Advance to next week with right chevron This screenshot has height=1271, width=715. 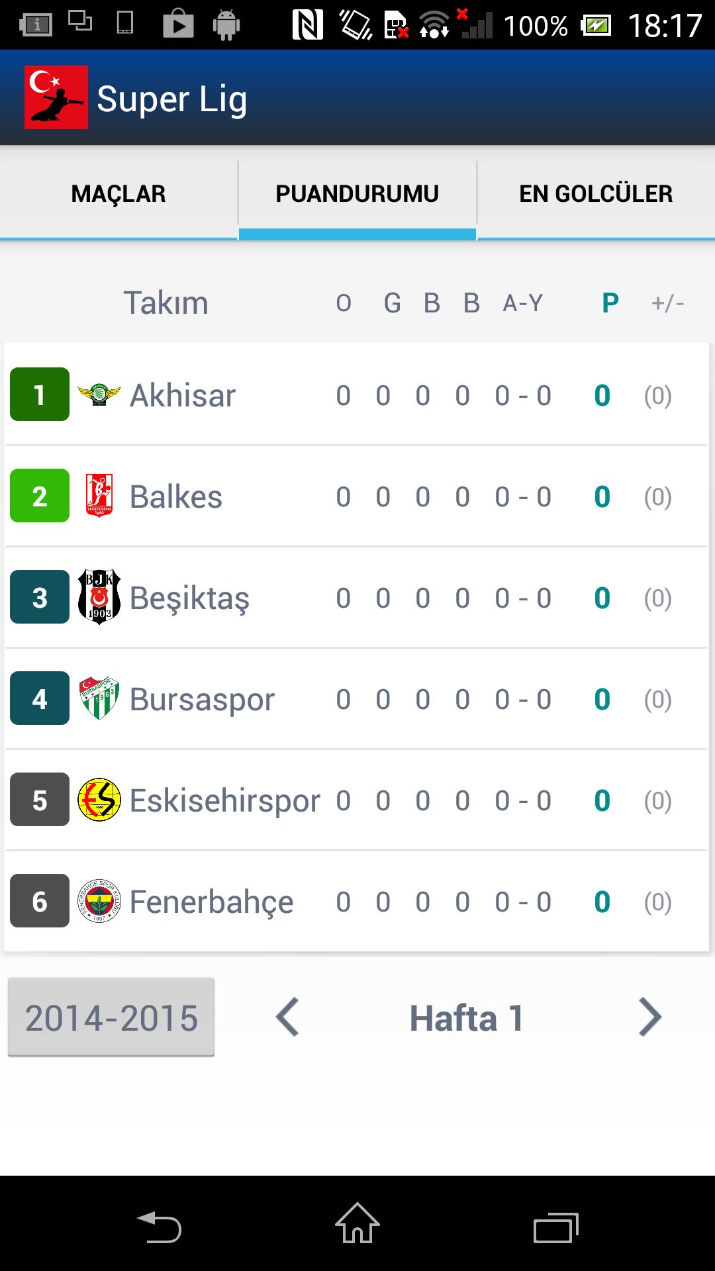coord(651,1017)
